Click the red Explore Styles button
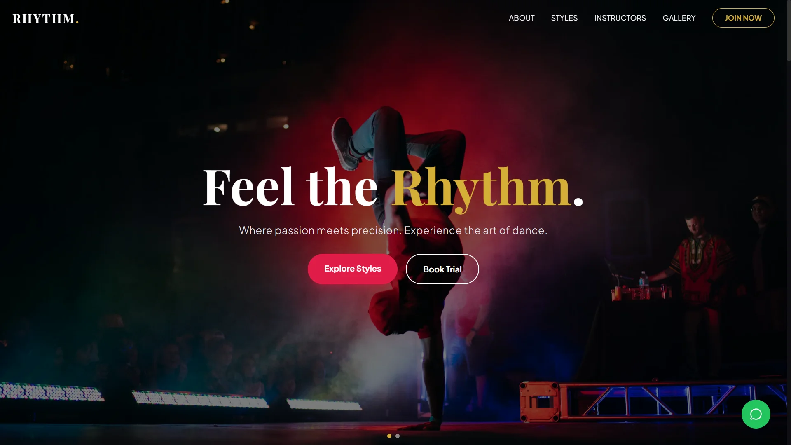 353,269
